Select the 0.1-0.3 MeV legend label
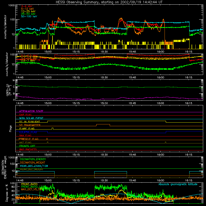206x206 pixels. [29, 55]
